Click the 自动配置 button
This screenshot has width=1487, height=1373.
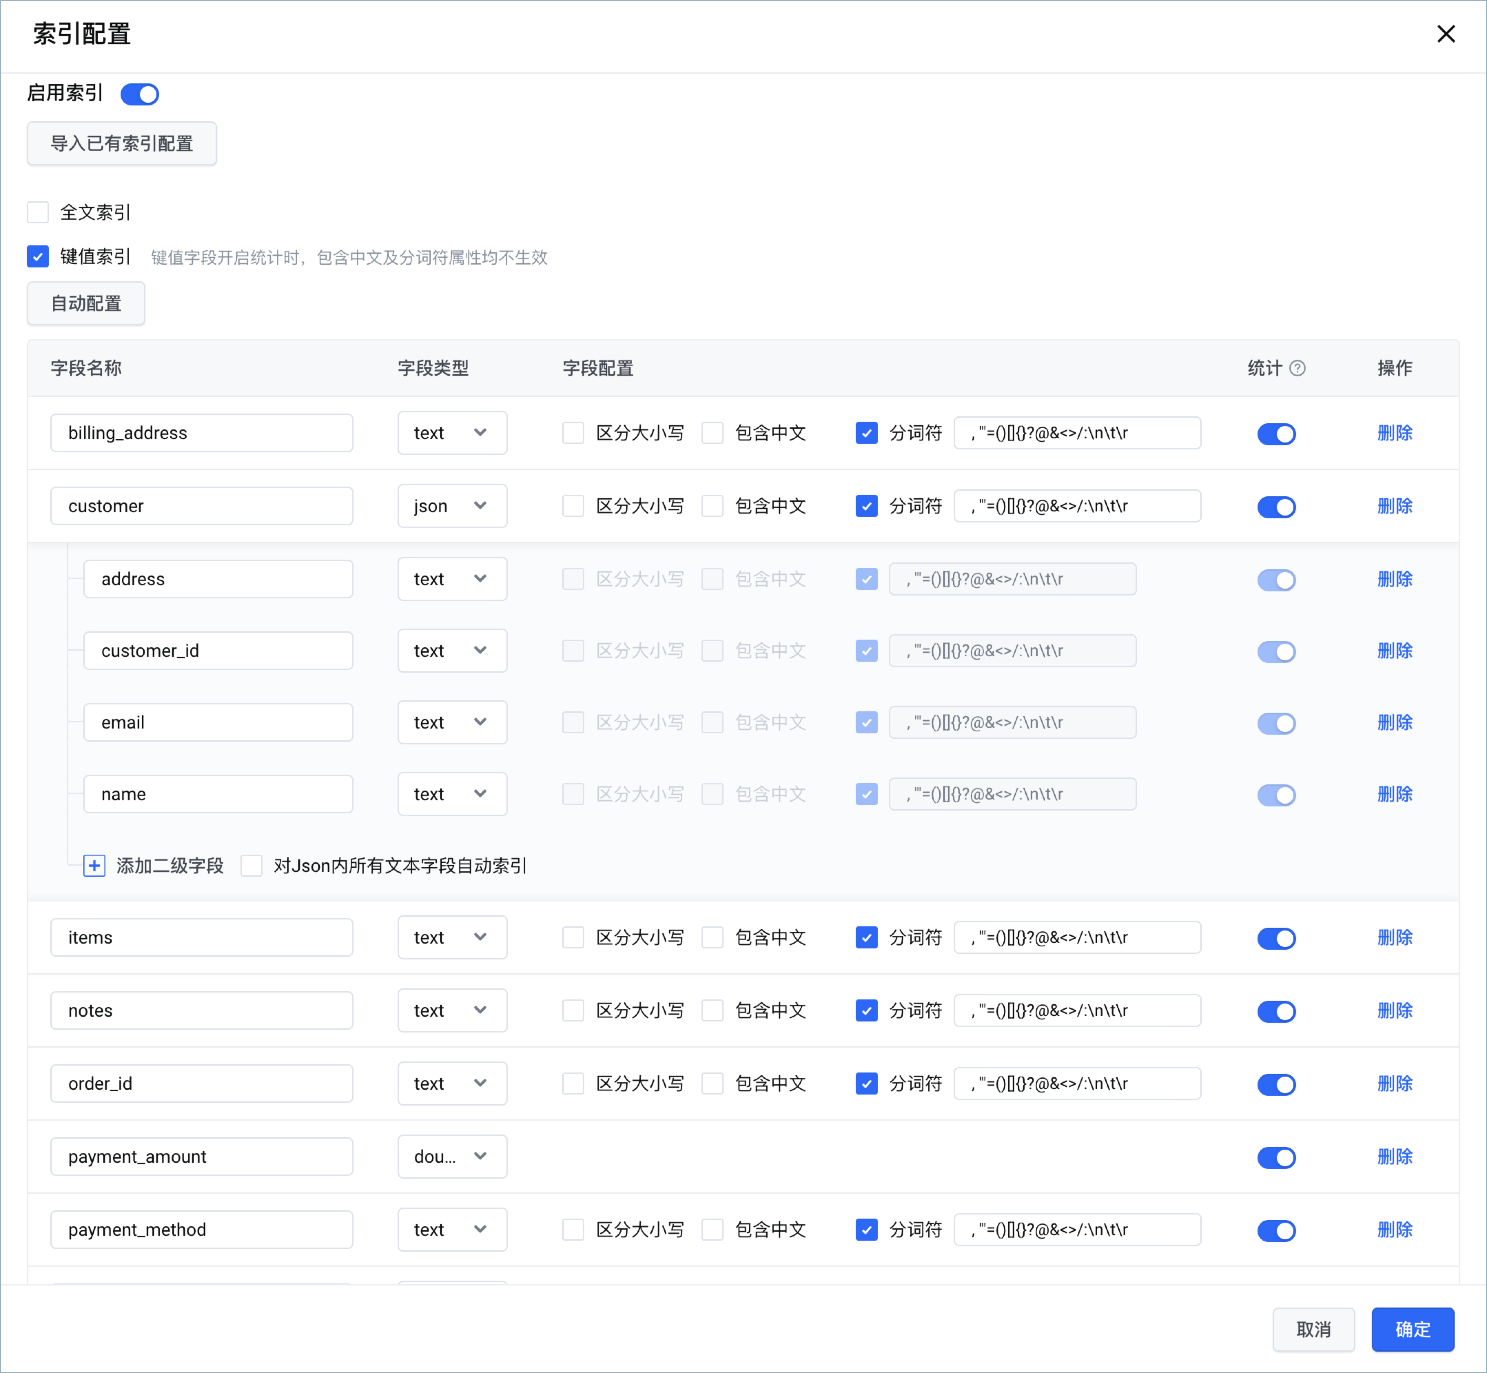[86, 303]
